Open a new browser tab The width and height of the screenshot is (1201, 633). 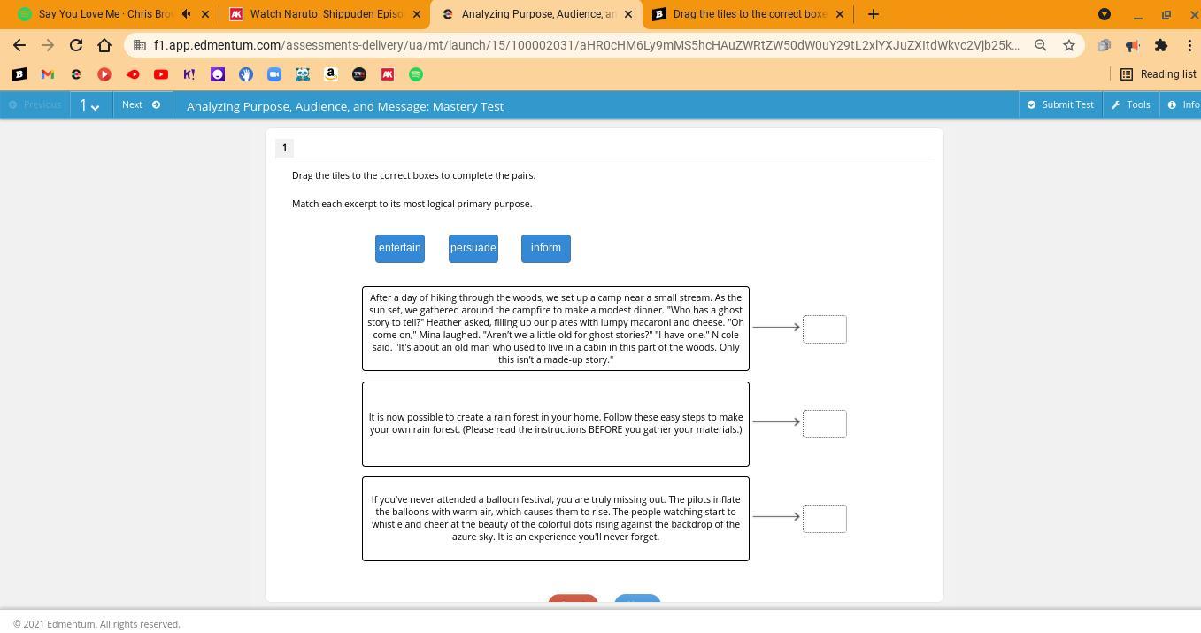tap(874, 14)
